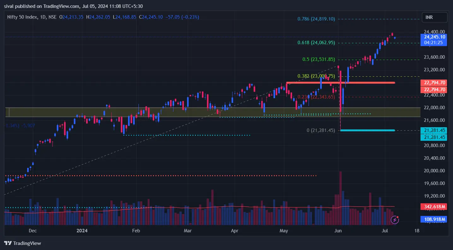
Task: Open the INR currency selector
Action: click(434, 17)
